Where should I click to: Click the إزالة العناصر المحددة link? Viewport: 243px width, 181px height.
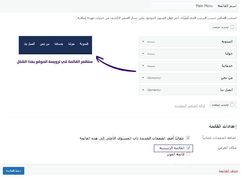coord(190,106)
